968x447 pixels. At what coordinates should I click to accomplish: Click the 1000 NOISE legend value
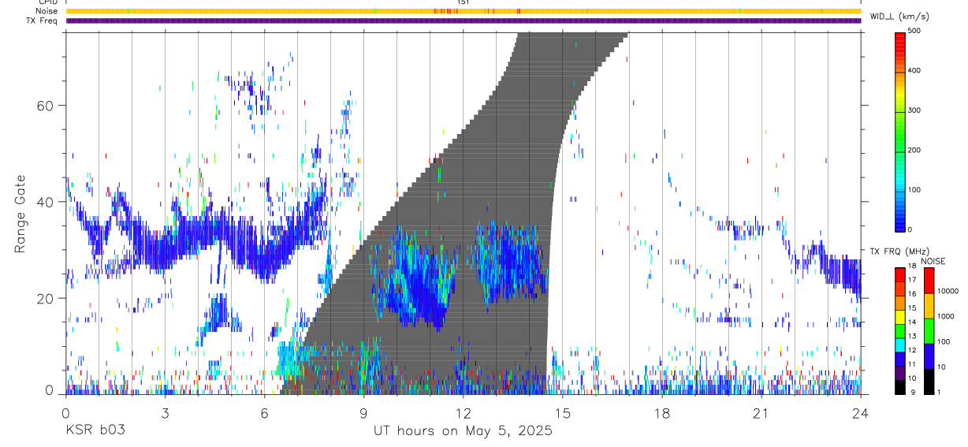coord(945,315)
